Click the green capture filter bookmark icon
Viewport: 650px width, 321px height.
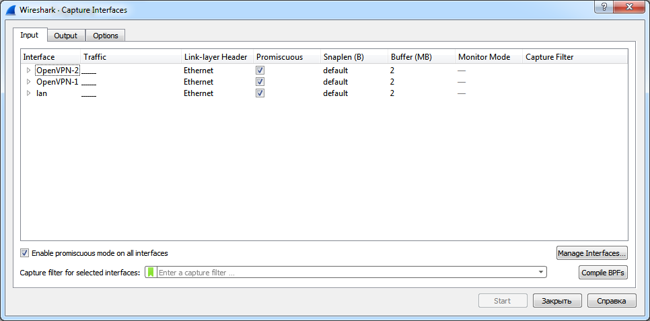151,272
